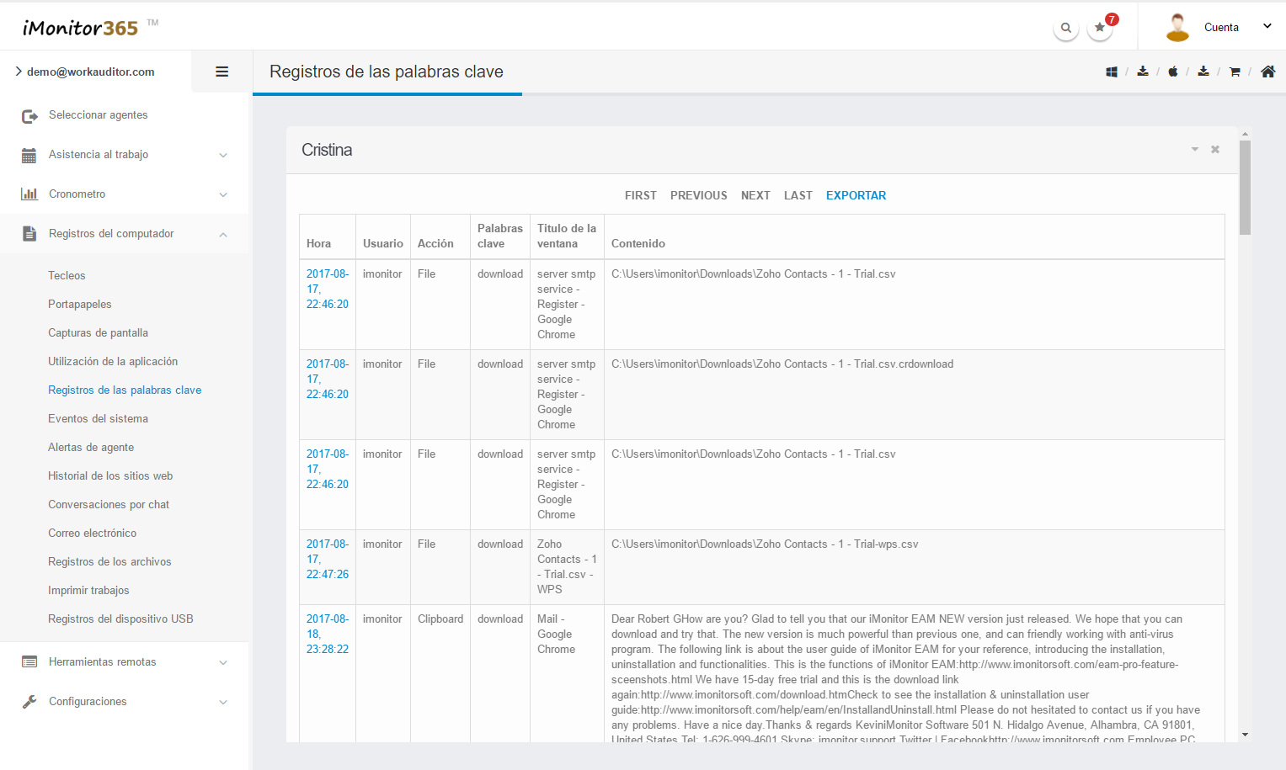Screen dimensions: 1286x770
Task: Click the panel's vertical scrollbar thumb
Action: [1245, 187]
